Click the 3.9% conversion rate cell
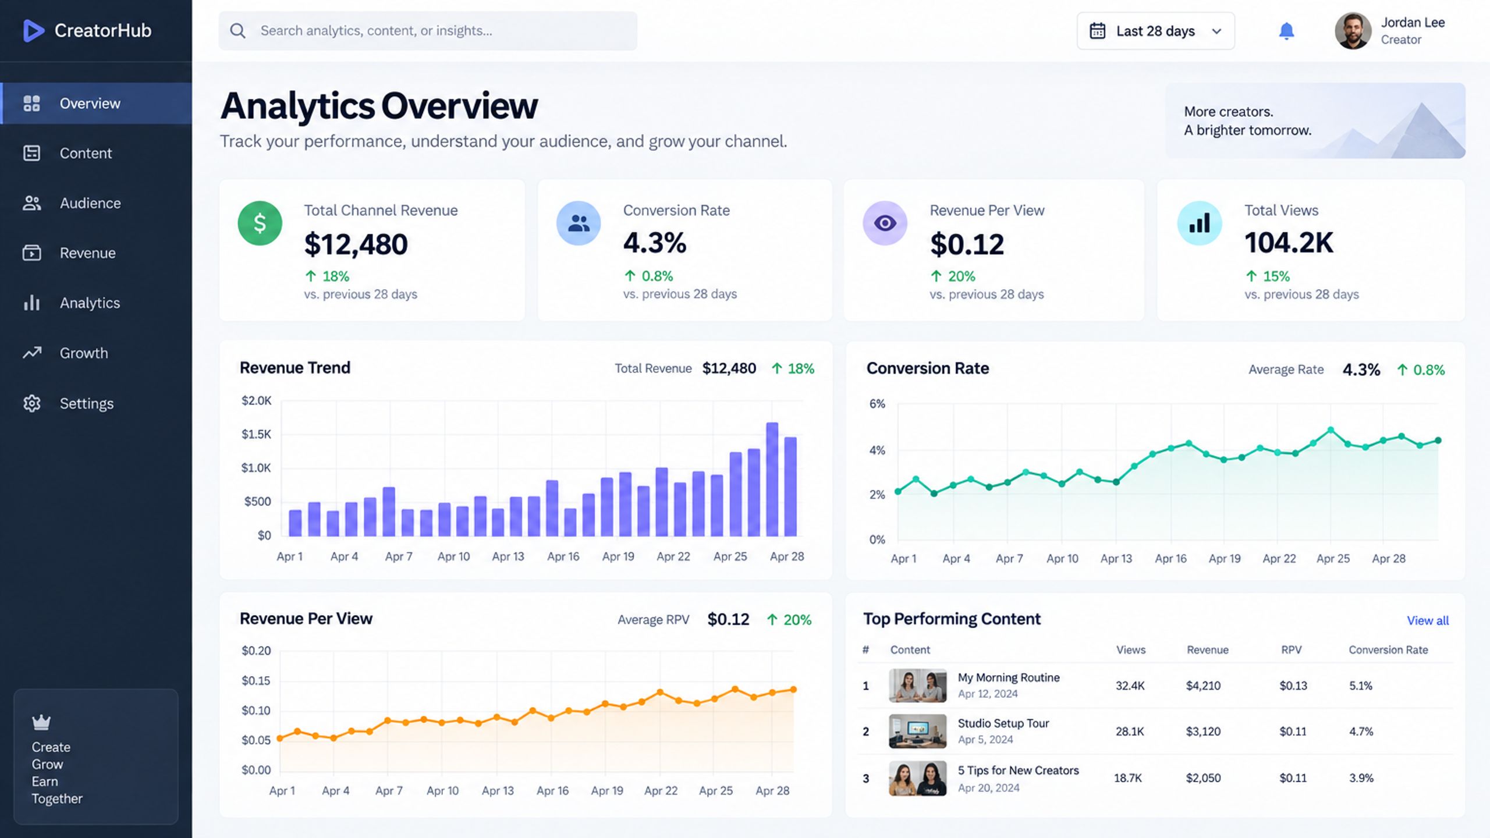 (1361, 778)
